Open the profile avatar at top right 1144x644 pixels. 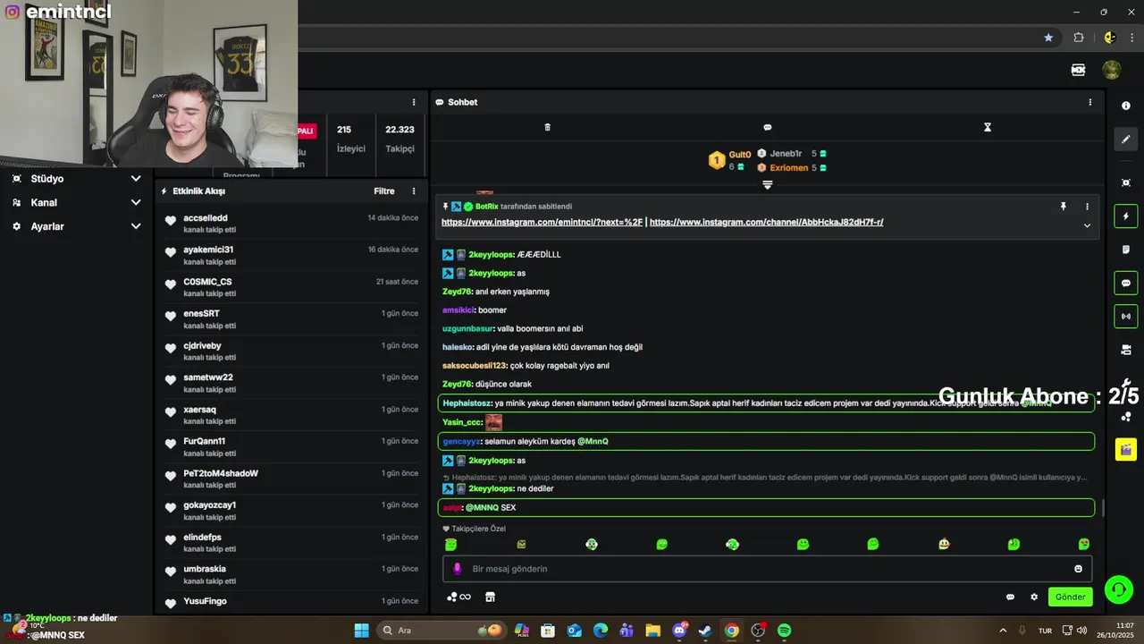coord(1111,70)
